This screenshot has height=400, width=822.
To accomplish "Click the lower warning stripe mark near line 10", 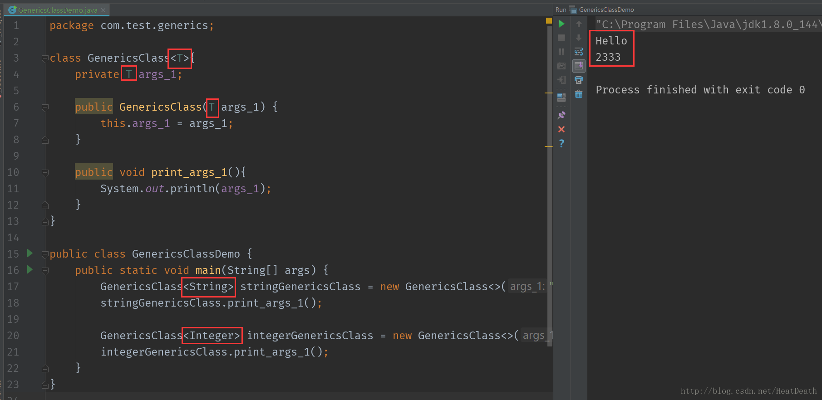I will tap(548, 146).
